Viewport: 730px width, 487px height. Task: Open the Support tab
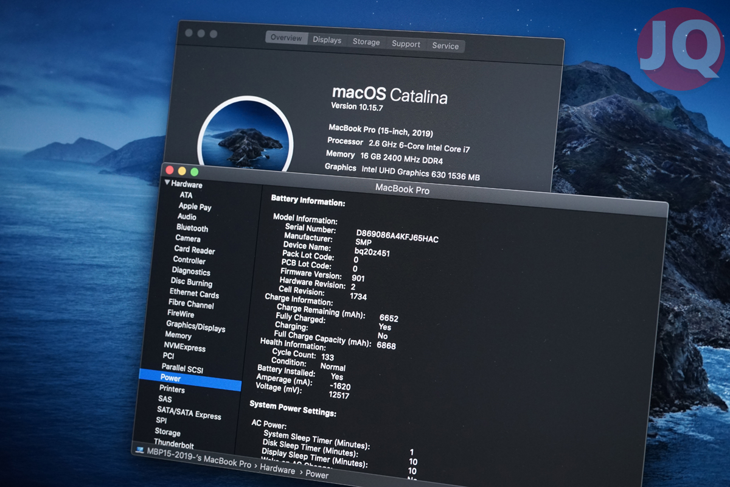click(x=406, y=44)
